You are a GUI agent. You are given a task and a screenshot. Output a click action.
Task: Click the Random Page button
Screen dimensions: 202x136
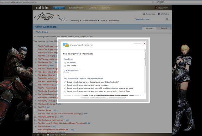pyautogui.click(x=149, y=14)
